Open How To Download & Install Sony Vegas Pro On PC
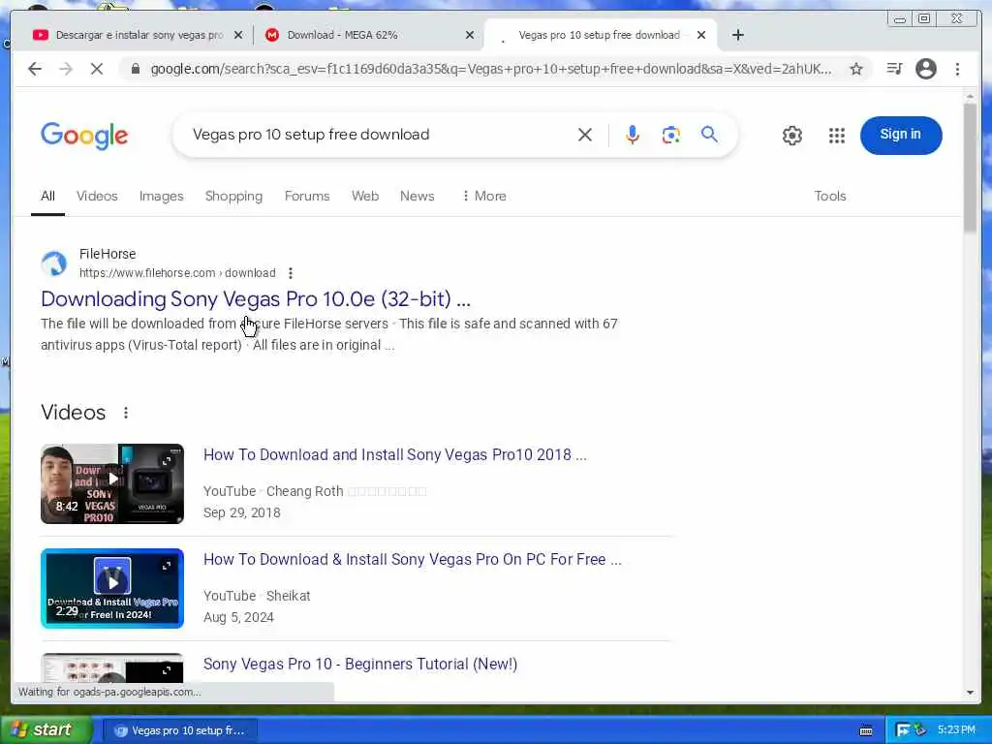 pos(413,559)
